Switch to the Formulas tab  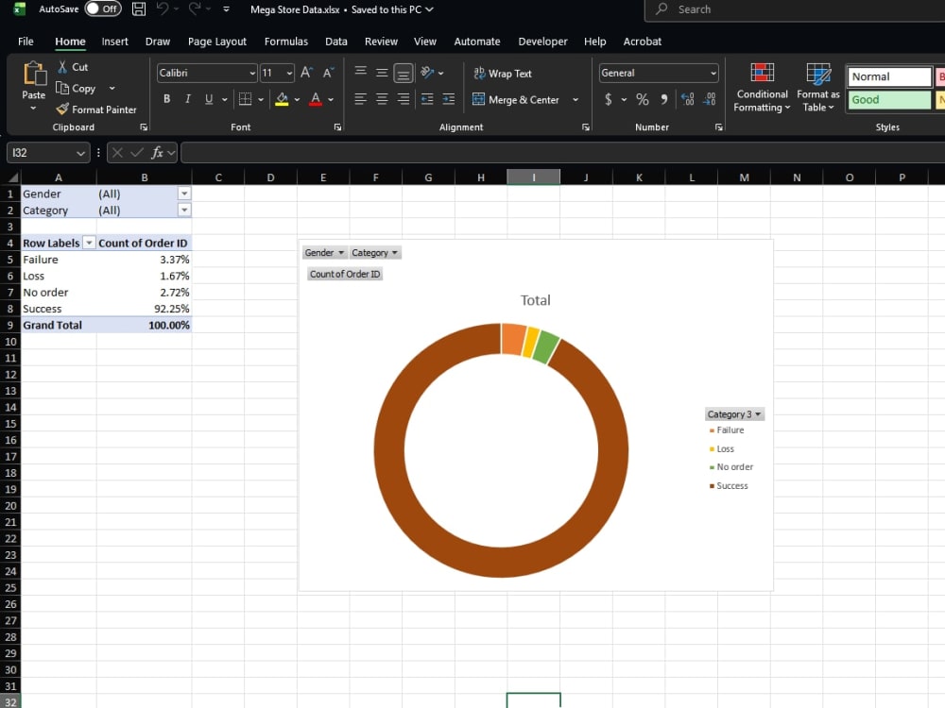pyautogui.click(x=285, y=42)
